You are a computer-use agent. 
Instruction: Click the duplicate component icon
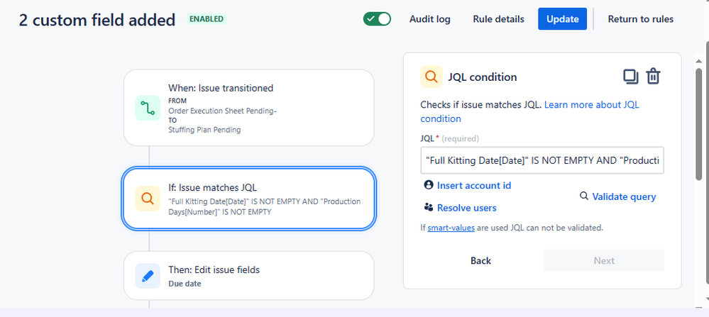(x=631, y=77)
